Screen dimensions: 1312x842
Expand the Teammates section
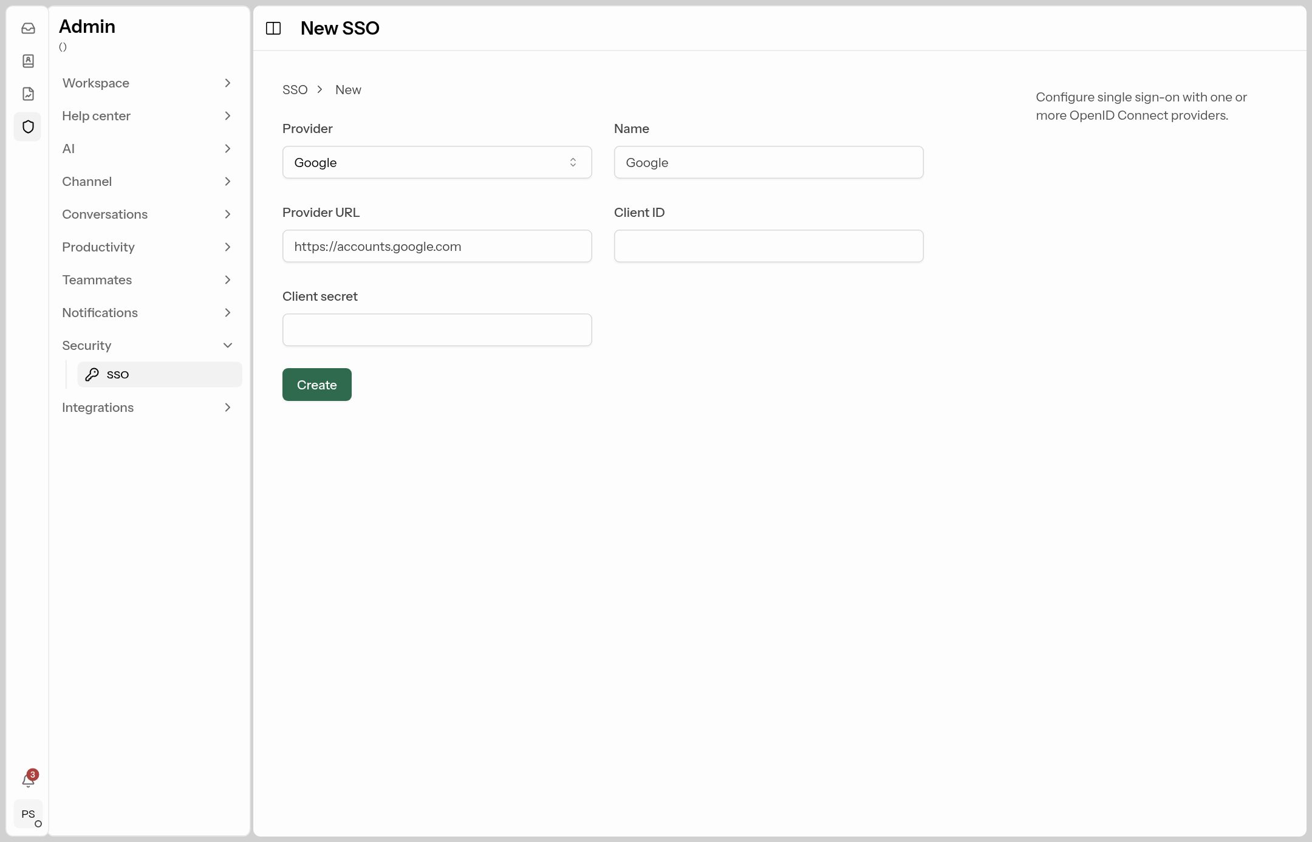point(148,279)
